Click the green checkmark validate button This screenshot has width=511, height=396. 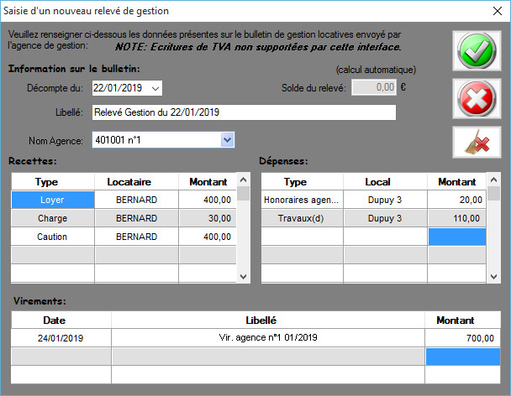tap(475, 50)
